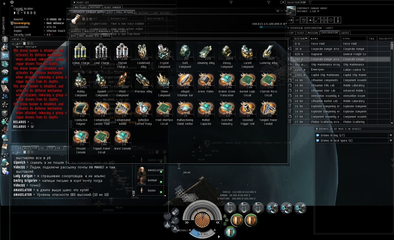Select the Force Field overview row
The height and width of the screenshot is (240, 394).
339,44
